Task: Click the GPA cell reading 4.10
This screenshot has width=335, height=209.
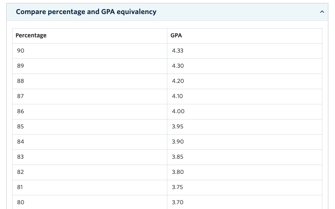Action: coord(245,97)
